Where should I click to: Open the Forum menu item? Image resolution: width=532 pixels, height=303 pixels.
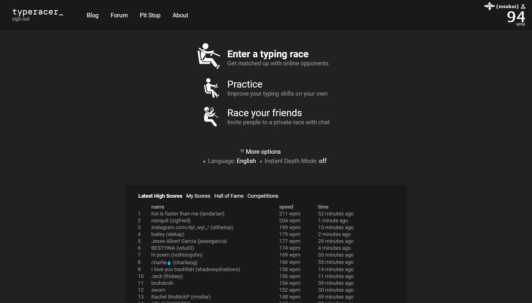[x=119, y=15]
